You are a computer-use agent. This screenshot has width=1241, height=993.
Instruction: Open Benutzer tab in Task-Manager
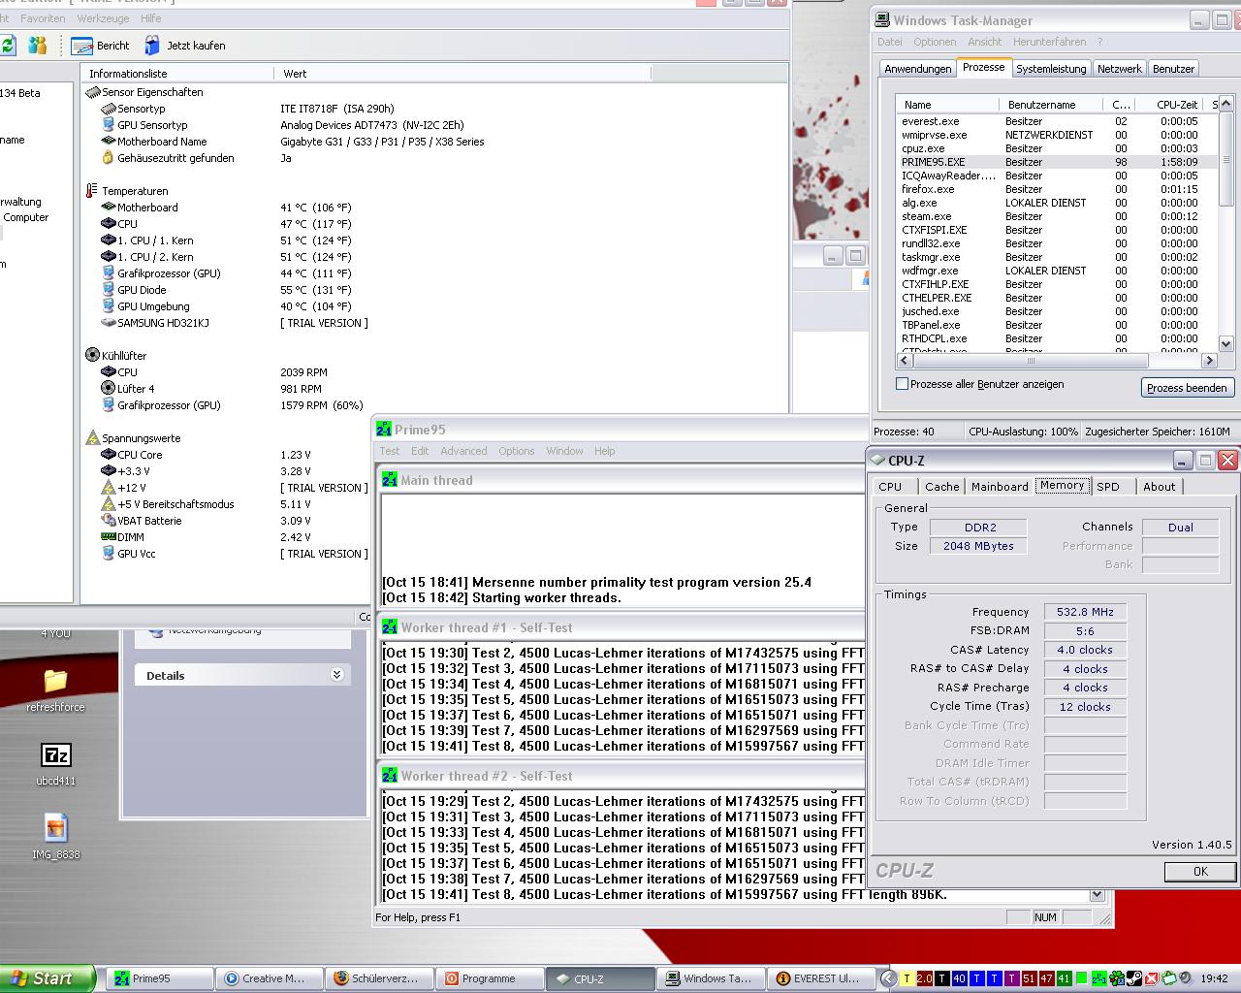[x=1173, y=69]
